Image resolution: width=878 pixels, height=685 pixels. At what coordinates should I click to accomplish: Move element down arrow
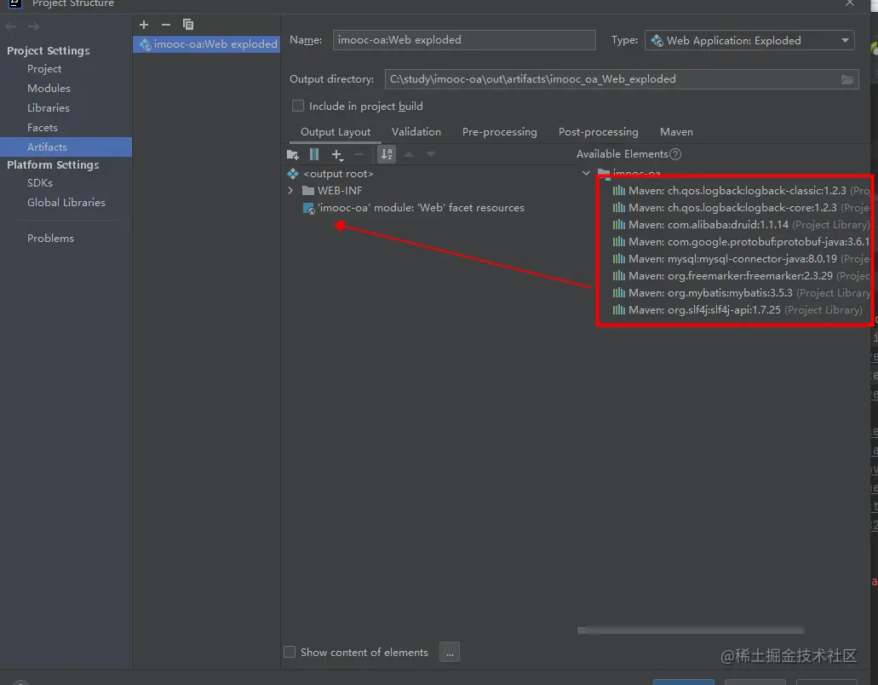click(x=431, y=154)
